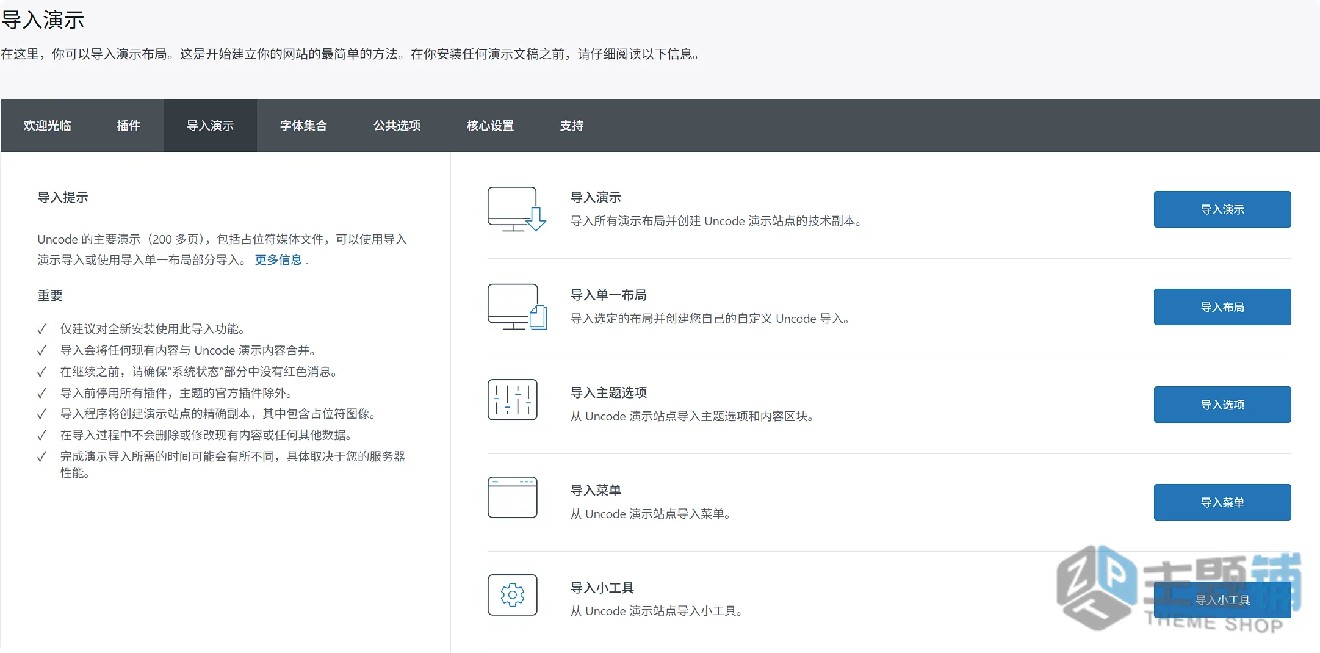Click the browser window icon for 导入菜单
1320x653 pixels.
(x=513, y=497)
